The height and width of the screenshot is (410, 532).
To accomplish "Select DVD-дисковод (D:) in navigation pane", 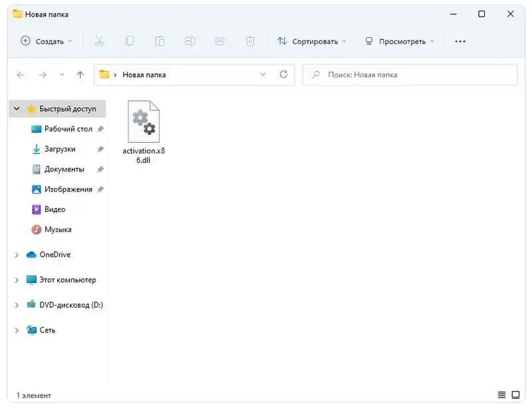I will [65, 305].
